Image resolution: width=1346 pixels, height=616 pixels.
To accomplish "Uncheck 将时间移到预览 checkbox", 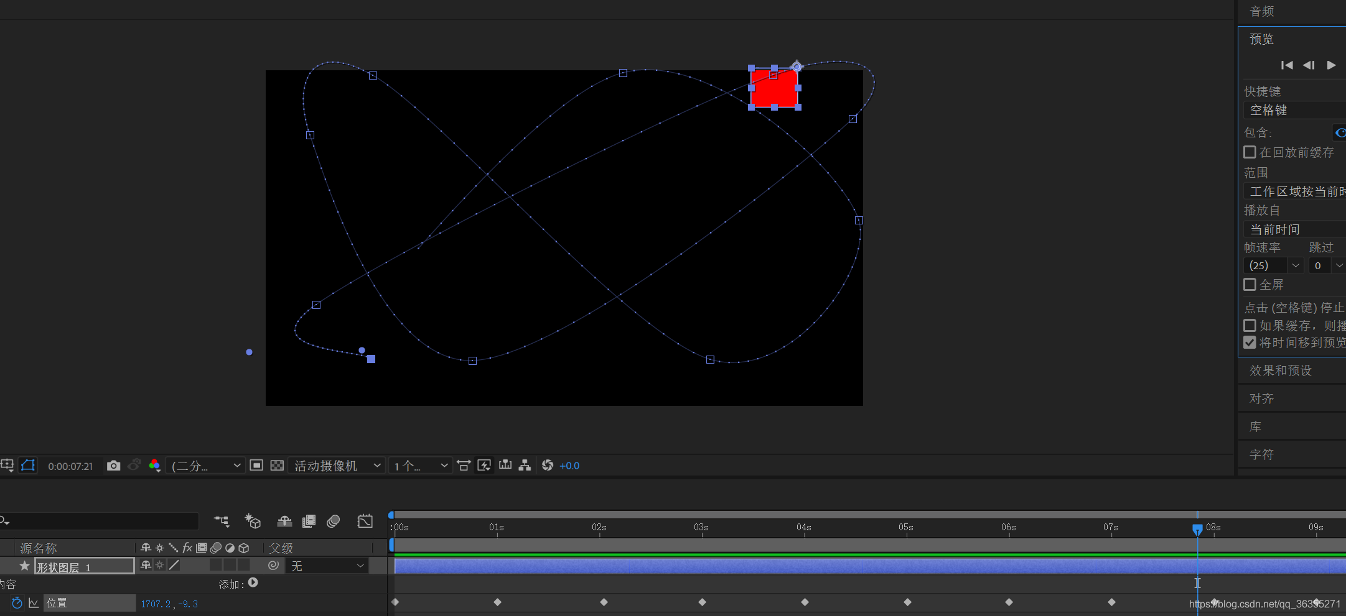I will [x=1250, y=342].
